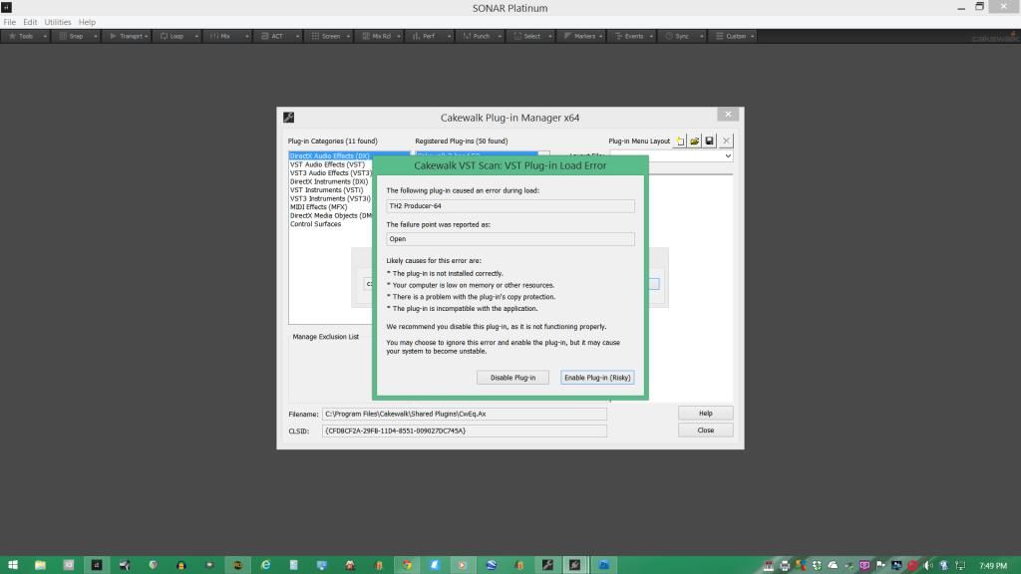This screenshot has height=574, width=1021.
Task: Click the new plug-in layout icon
Action: click(681, 142)
